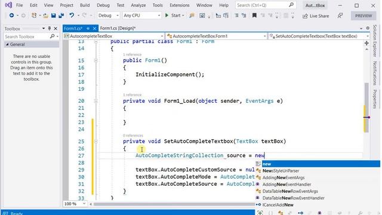Click the Uncomment selected lines icon

244,16
